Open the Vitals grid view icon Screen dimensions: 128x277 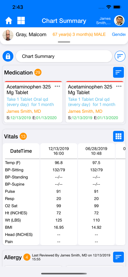pos(119,136)
